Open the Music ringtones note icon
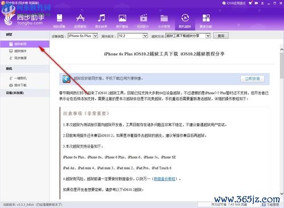Viewport: 284px width, 208px height. pyautogui.click(x=101, y=21)
